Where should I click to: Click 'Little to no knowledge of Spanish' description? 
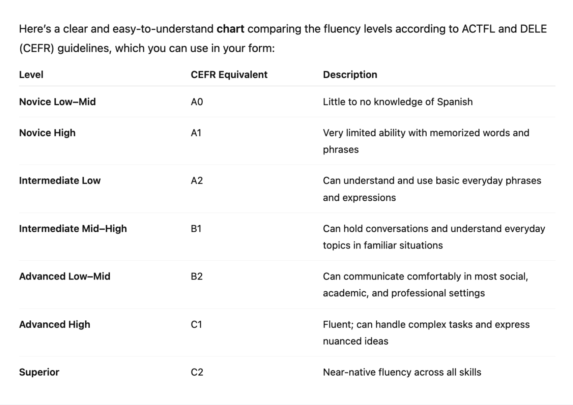[398, 102]
